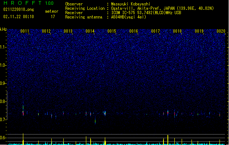Click time marker 0020
The height and width of the screenshot is (145, 229).
221,31
